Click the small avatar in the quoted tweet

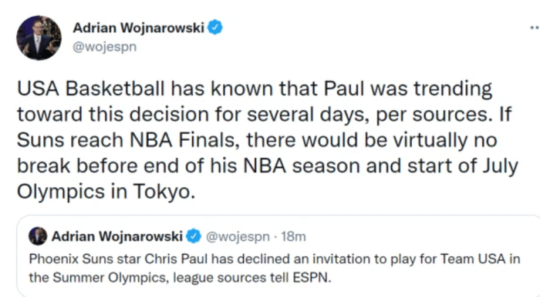point(38,236)
